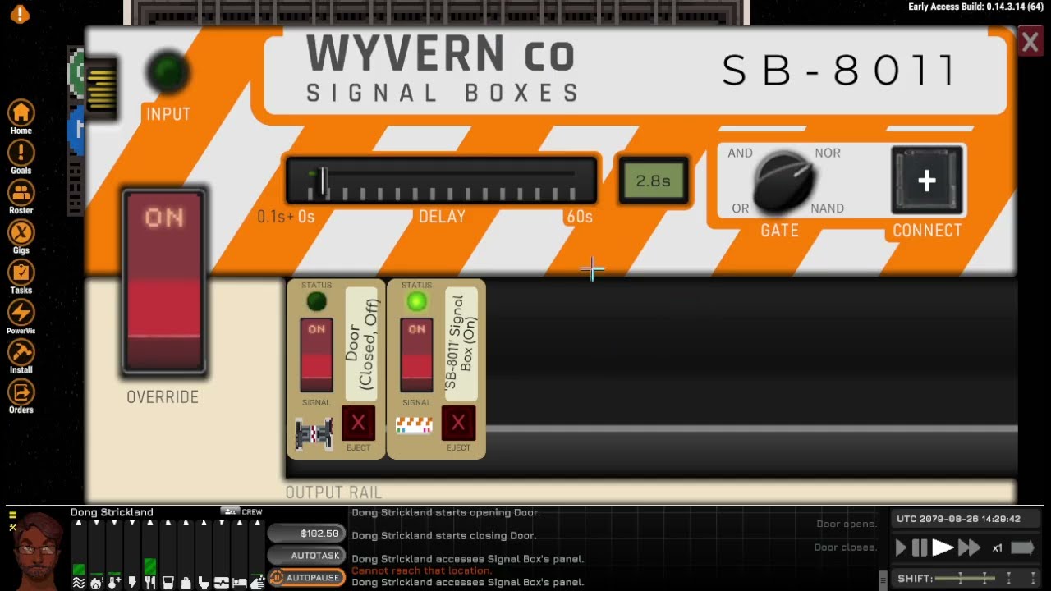The image size is (1051, 591).
Task: Click the super speed arrow button
Action: (x=1022, y=547)
